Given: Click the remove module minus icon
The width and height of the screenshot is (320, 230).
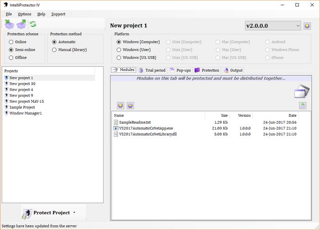Looking at the screenshot, I should (130, 105).
